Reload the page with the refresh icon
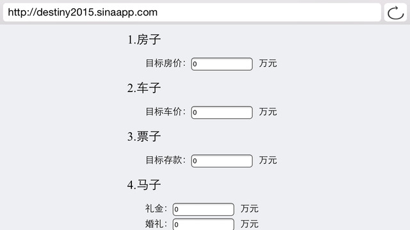Image resolution: width=410 pixels, height=230 pixels. (395, 13)
